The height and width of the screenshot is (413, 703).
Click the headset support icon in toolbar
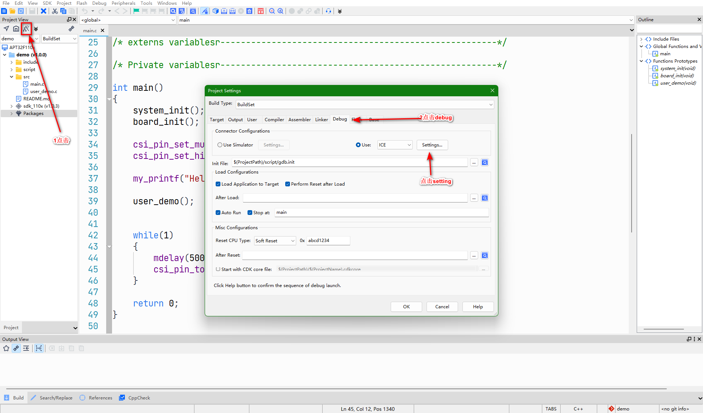(328, 11)
